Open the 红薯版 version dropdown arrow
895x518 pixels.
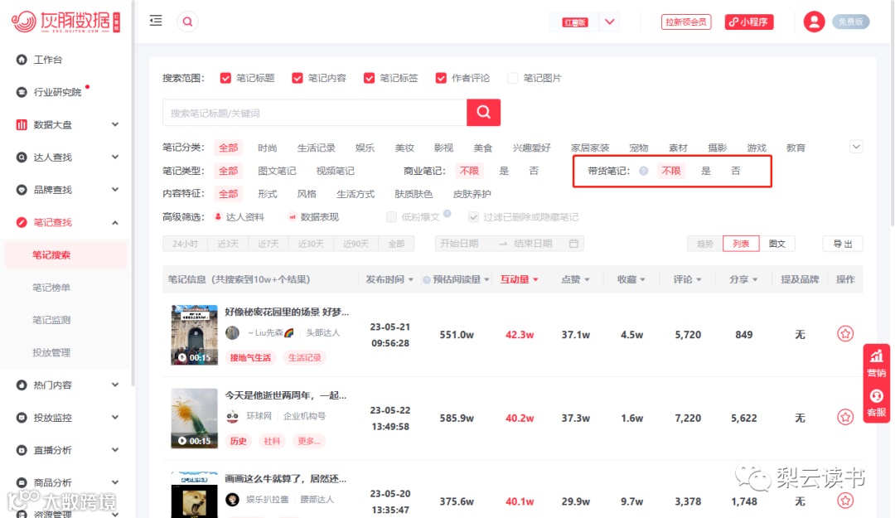(x=610, y=22)
